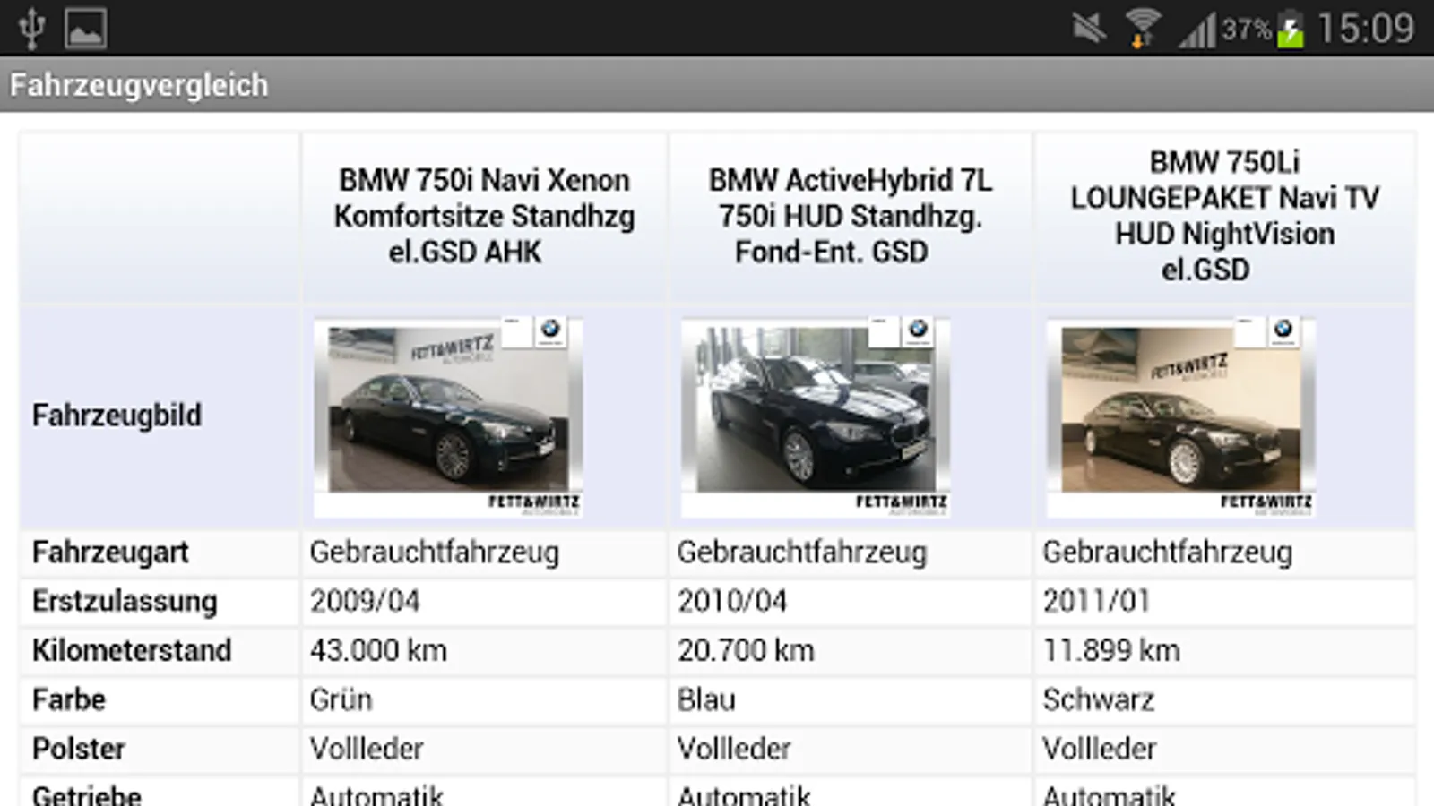Tap Automatik for the BMW 750i Navi Xenon
Screen dimensions: 1434x806
376,794
